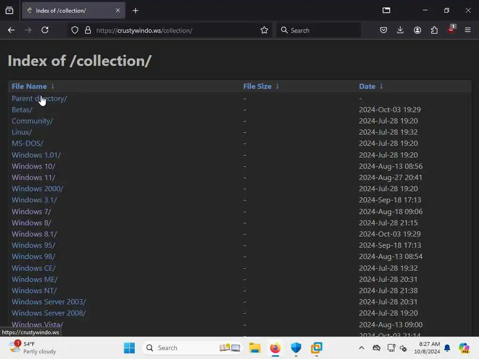Screen dimensions: 479x359
Task: Click the browser Search field
Action: (319, 30)
